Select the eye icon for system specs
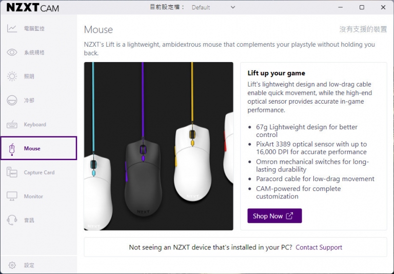Screen dimensions: 394x274 coord(12,52)
